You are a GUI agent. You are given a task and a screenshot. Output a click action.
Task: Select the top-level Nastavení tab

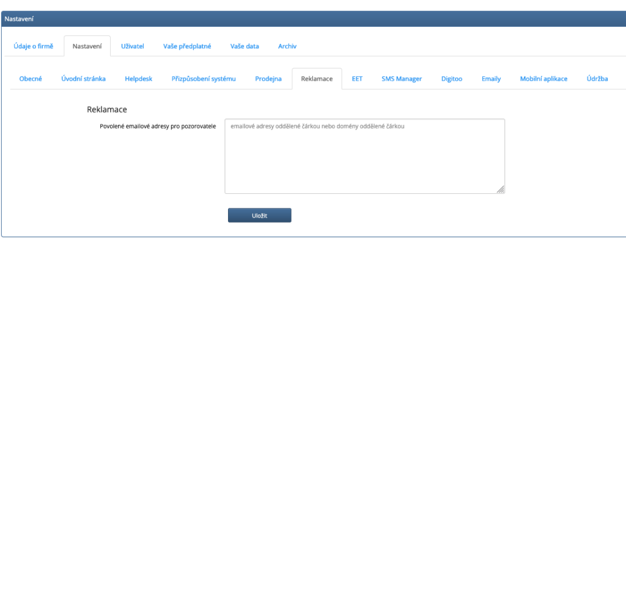click(87, 46)
